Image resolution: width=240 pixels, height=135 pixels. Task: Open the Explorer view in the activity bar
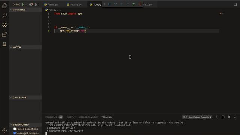pos(4,6)
